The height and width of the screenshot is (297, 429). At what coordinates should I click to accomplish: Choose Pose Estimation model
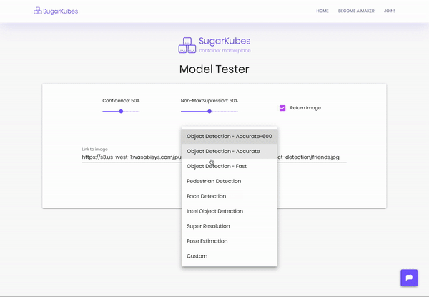[230, 241]
